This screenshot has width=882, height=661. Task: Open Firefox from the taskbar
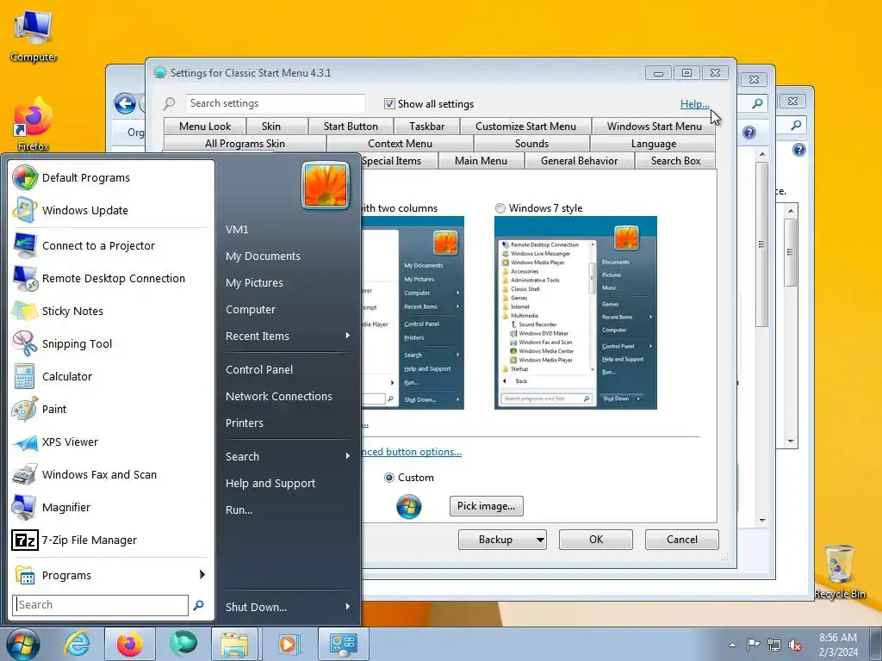[130, 644]
